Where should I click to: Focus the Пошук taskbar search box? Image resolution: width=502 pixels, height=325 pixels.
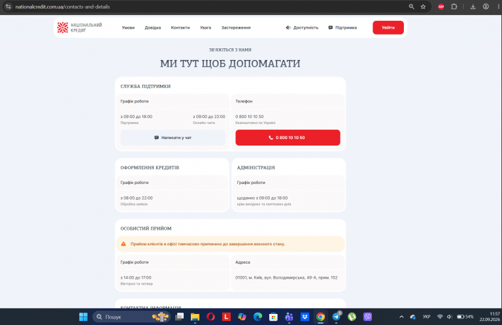131,317
